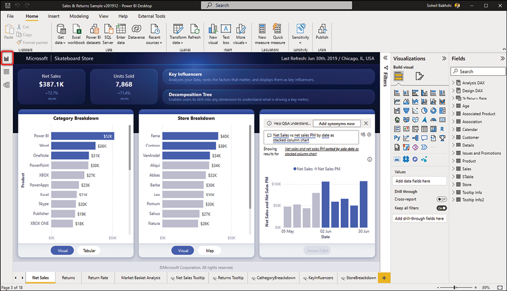Image resolution: width=507 pixels, height=291 pixels.
Task: Click the Excel workbook ribbon icon
Action: 76,34
